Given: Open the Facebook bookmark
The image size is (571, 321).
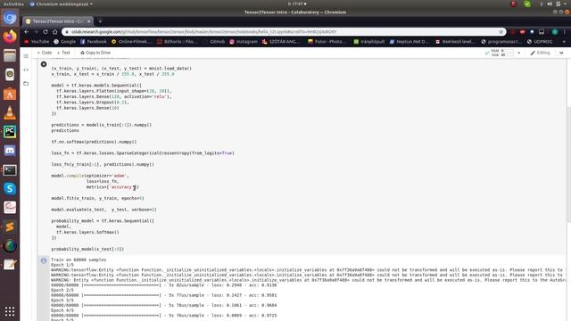Looking at the screenshot, I should pos(94,42).
